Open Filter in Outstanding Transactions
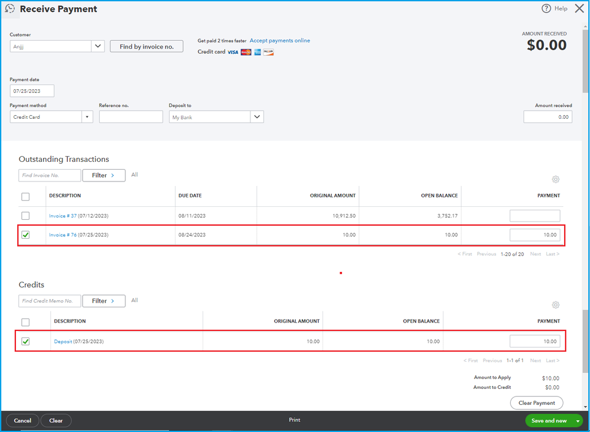The image size is (590, 432). (104, 175)
